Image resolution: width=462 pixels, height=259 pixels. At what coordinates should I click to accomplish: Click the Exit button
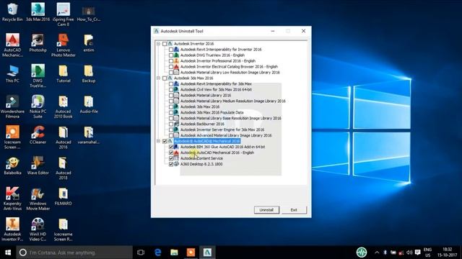294,210
